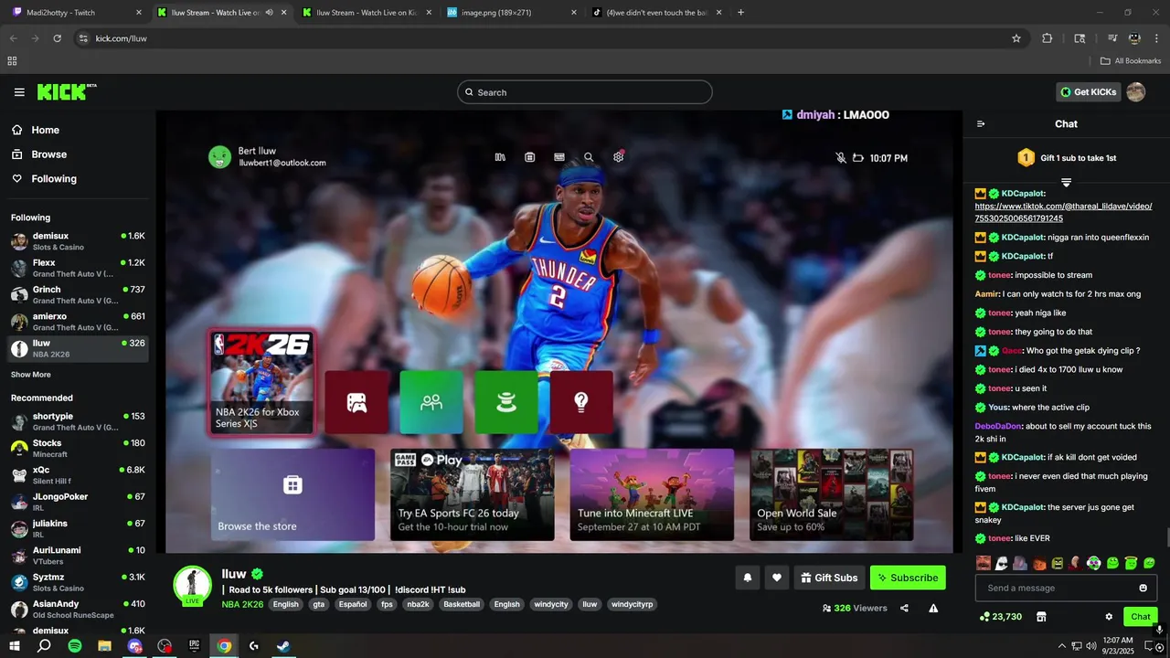Click the first emote in the chat emote row
The width and height of the screenshot is (1170, 658).
(984, 563)
